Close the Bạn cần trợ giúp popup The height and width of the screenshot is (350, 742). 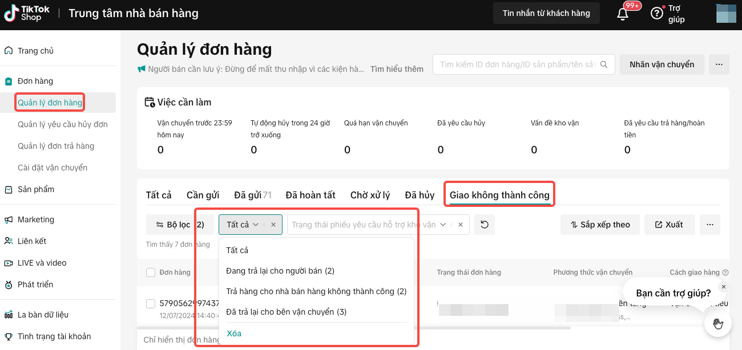(723, 287)
